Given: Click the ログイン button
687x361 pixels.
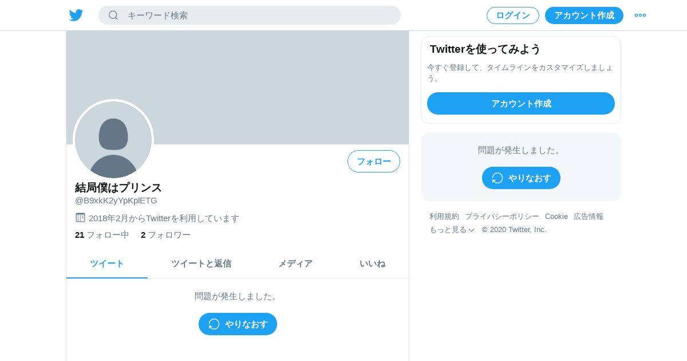Looking at the screenshot, I should point(513,15).
